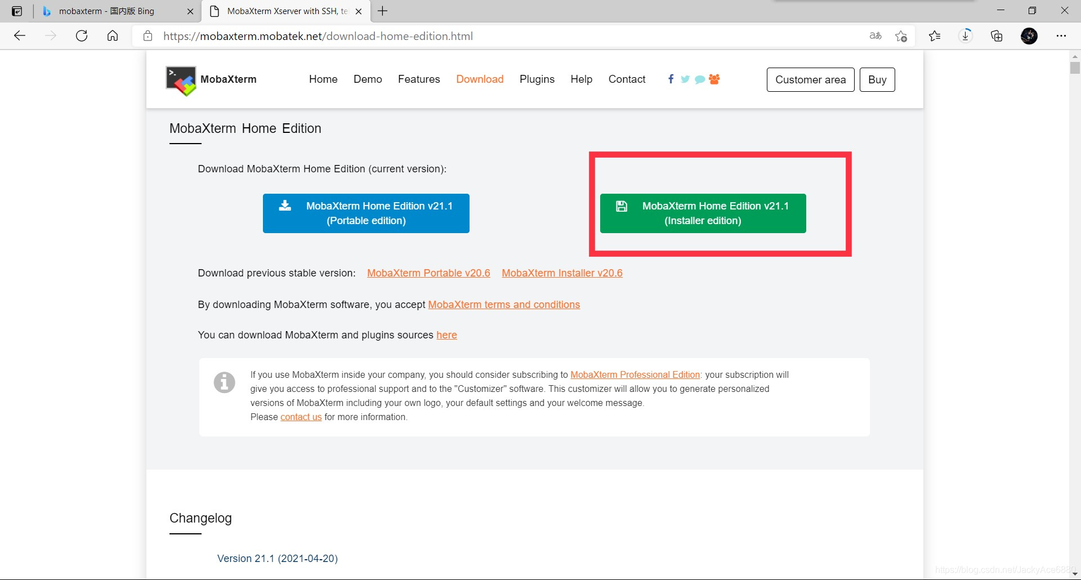Open browser Settings and more menu
Viewport: 1081px width, 580px height.
[x=1061, y=36]
